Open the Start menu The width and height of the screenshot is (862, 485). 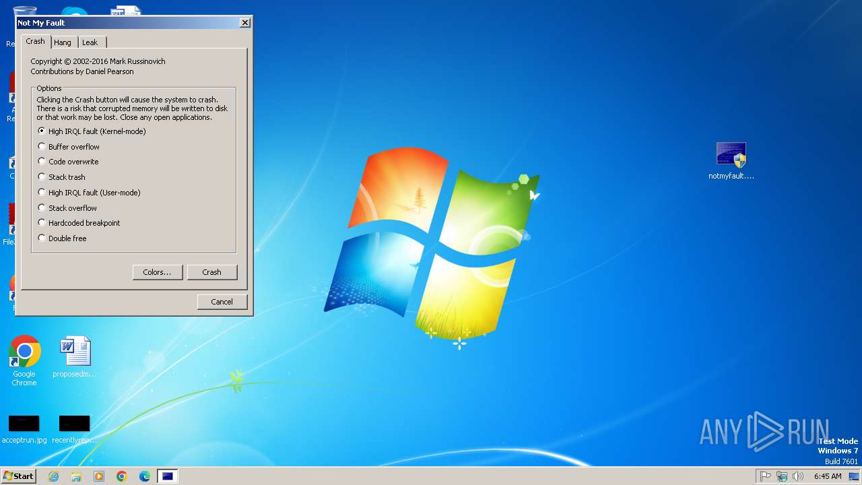click(x=18, y=476)
